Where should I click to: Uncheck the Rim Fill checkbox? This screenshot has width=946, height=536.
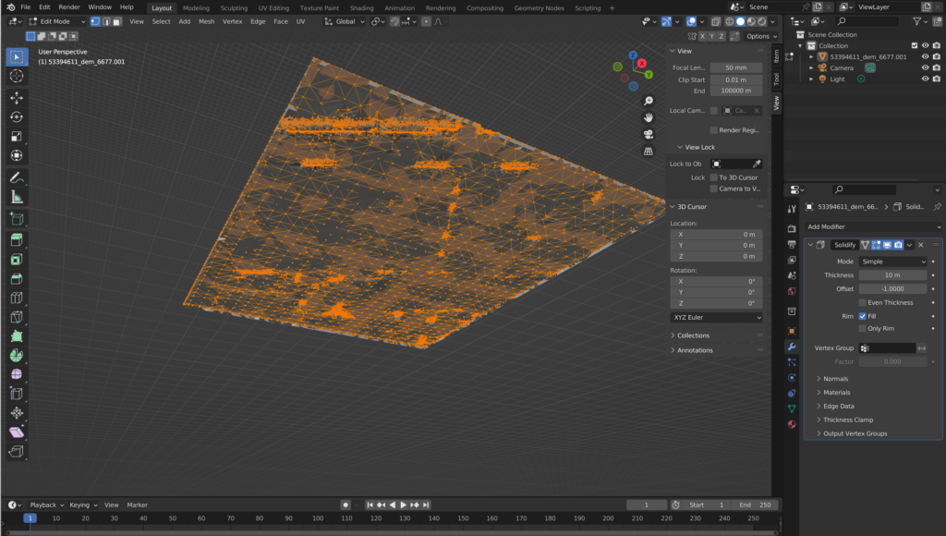[x=863, y=316]
